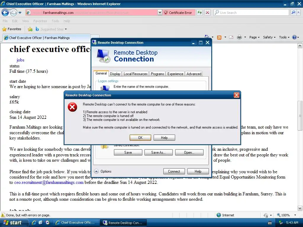Switch to the Local Resources tab
The width and height of the screenshot is (303, 227).
[136, 74]
